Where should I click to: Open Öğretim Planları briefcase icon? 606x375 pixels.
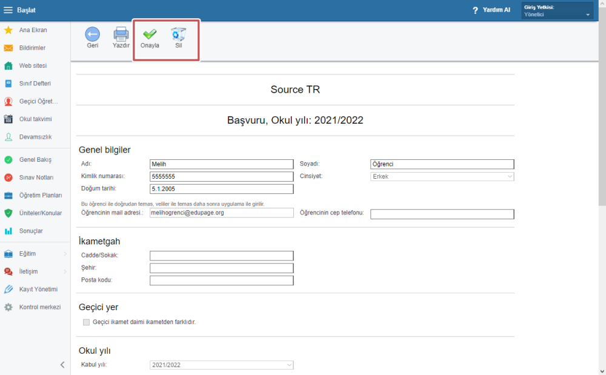tap(8, 196)
